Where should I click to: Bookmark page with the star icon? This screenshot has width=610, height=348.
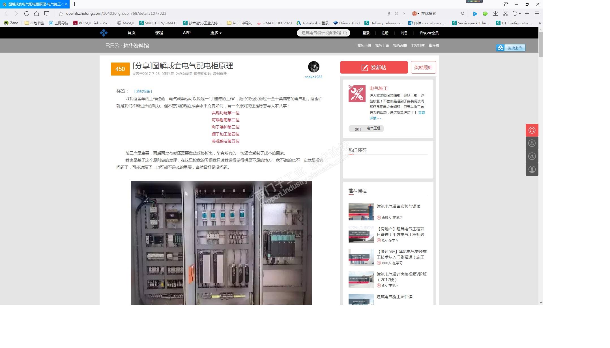point(61,14)
